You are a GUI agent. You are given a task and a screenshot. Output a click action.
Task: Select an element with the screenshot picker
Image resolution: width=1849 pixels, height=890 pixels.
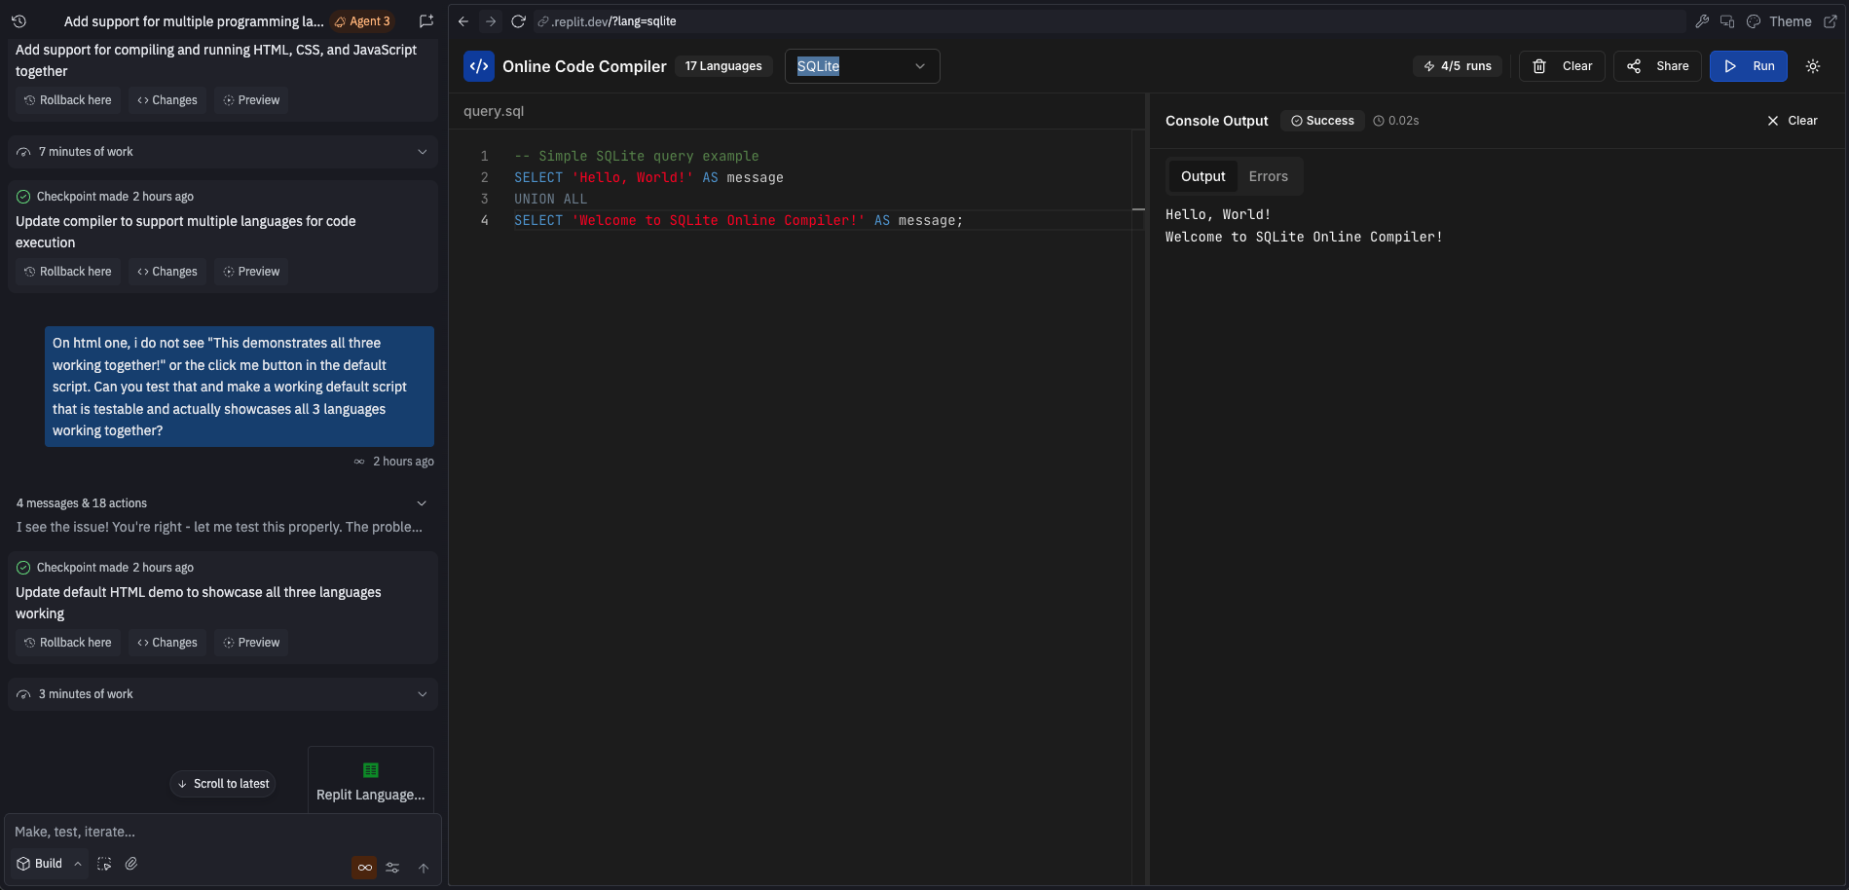point(104,864)
